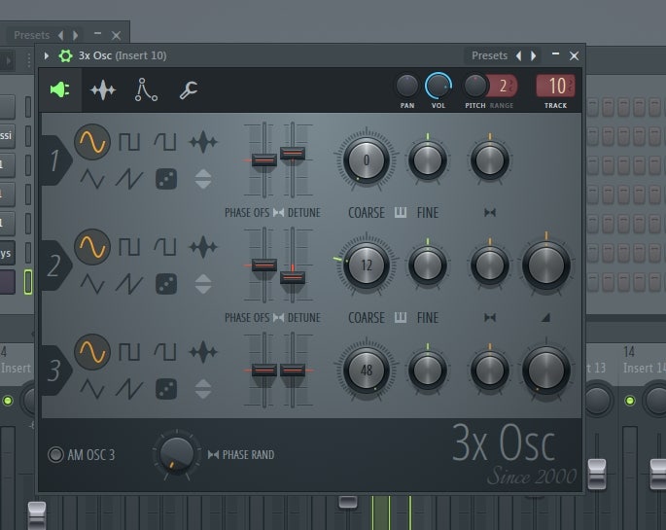
Task: Click oscillator 3 volume knob
Action: 546,371
